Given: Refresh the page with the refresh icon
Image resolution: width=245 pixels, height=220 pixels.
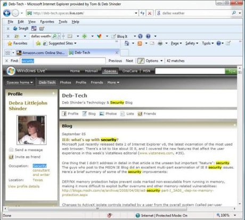Looking at the screenshot, I should coord(142,13).
